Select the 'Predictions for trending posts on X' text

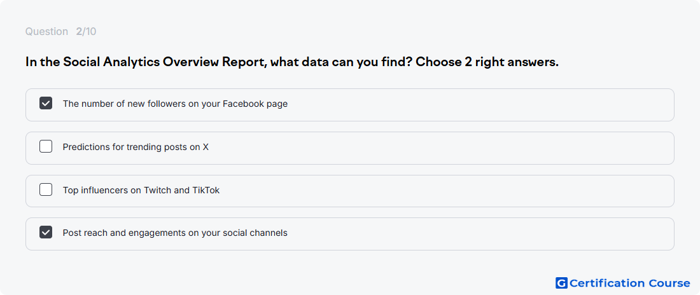coord(136,147)
